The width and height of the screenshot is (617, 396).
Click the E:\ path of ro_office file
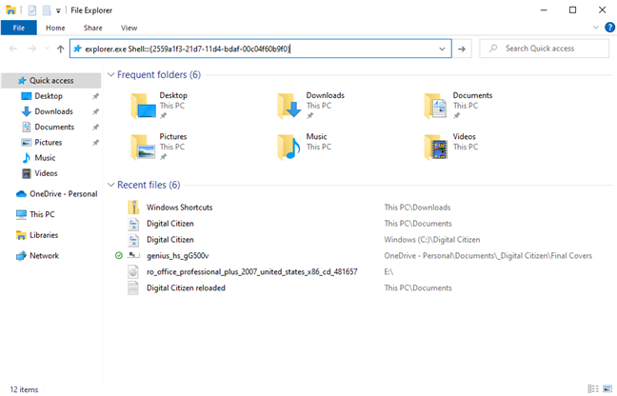(x=388, y=271)
